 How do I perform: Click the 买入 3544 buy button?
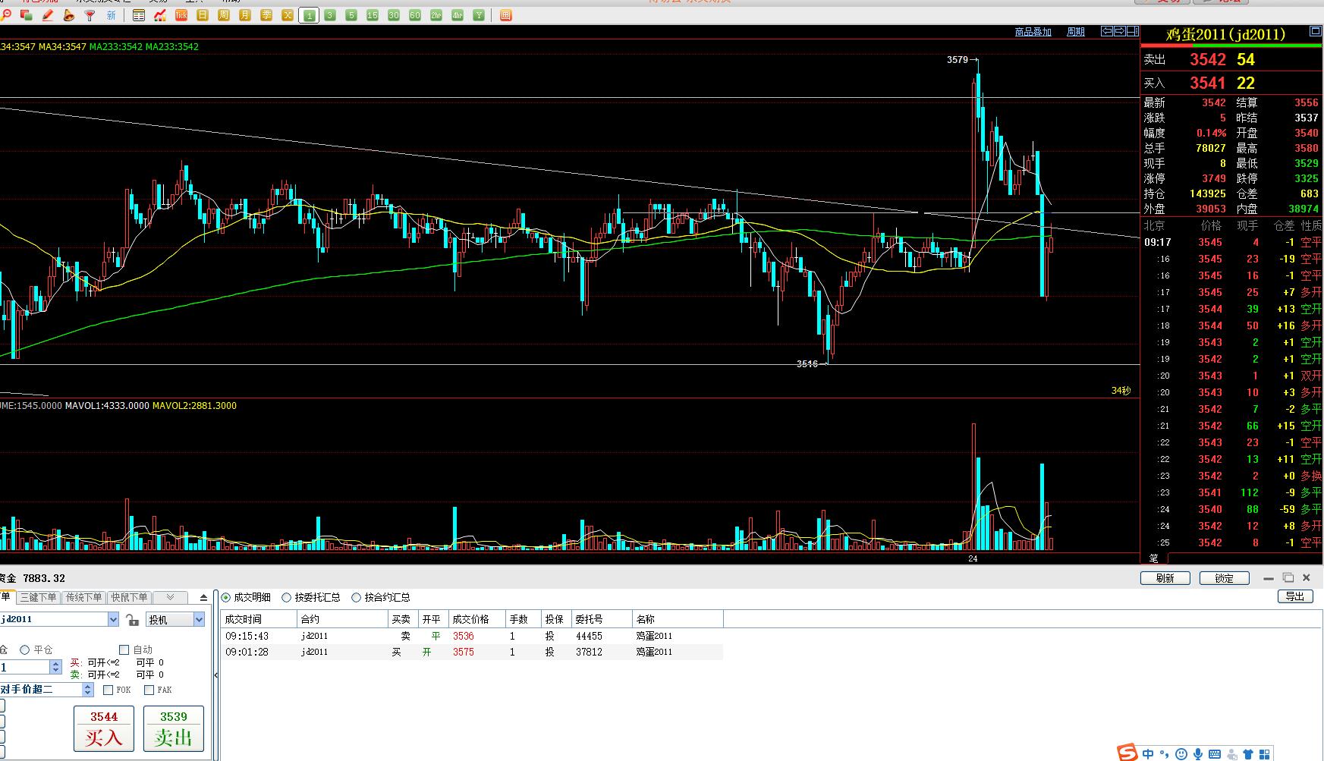104,728
